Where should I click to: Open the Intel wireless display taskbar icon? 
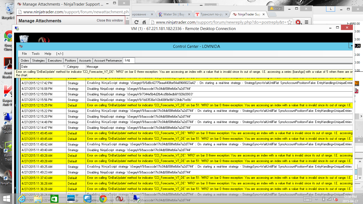pyautogui.click(x=87, y=198)
